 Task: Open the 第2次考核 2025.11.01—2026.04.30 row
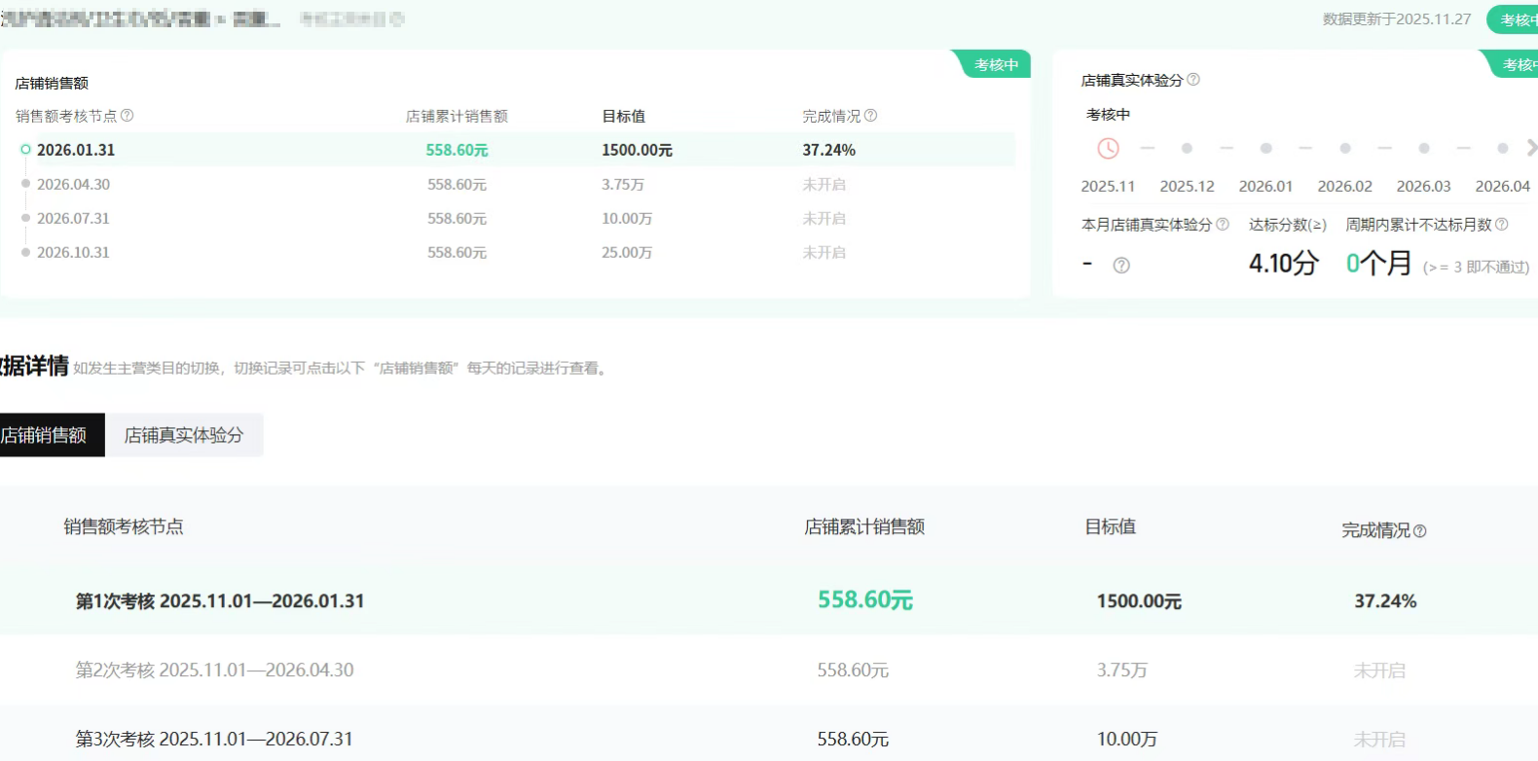coord(214,670)
